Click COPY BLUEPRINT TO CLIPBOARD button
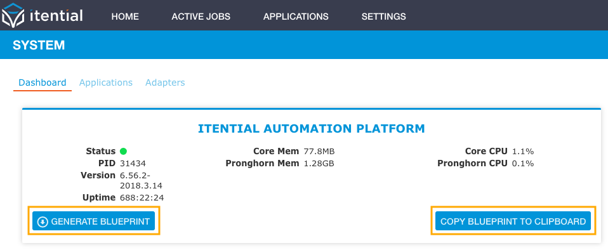Viewport: 608px width, 250px height. pyautogui.click(x=513, y=221)
